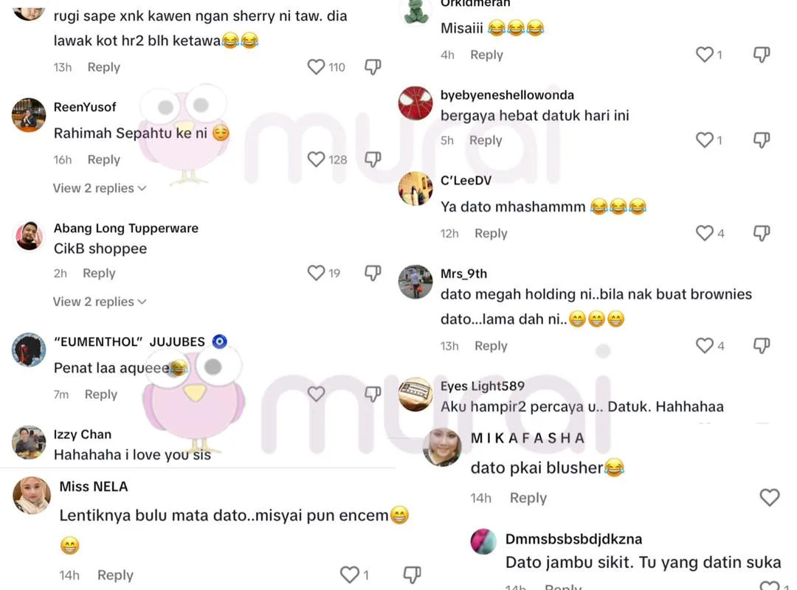Image resolution: width=797 pixels, height=590 pixels.
Task: Open Abang Long Tupperware's username
Action: click(x=126, y=228)
